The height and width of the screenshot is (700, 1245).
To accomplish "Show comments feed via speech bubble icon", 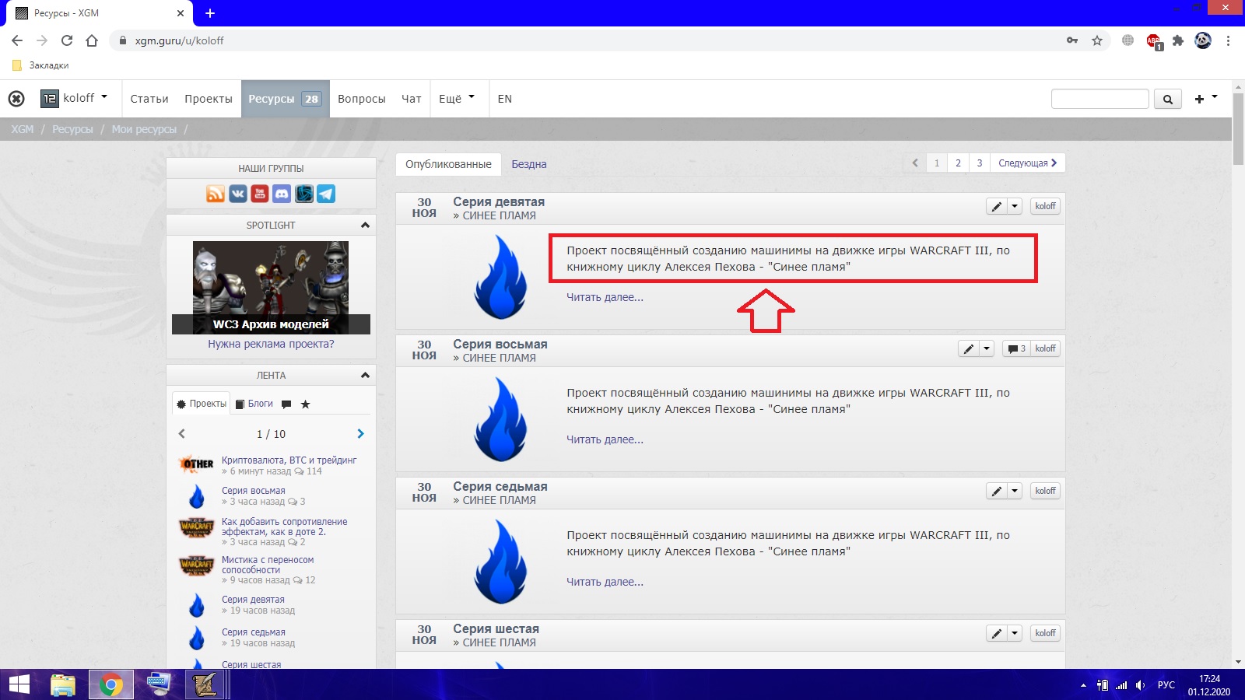I will coord(286,404).
